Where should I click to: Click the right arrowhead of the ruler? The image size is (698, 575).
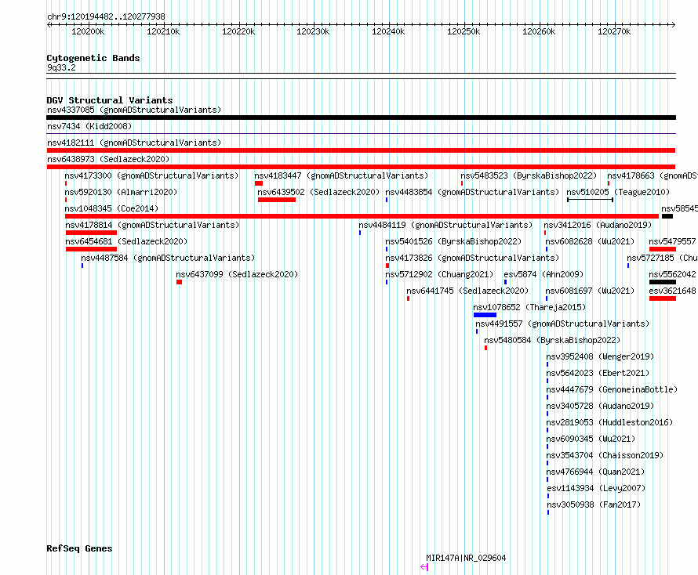click(x=674, y=24)
